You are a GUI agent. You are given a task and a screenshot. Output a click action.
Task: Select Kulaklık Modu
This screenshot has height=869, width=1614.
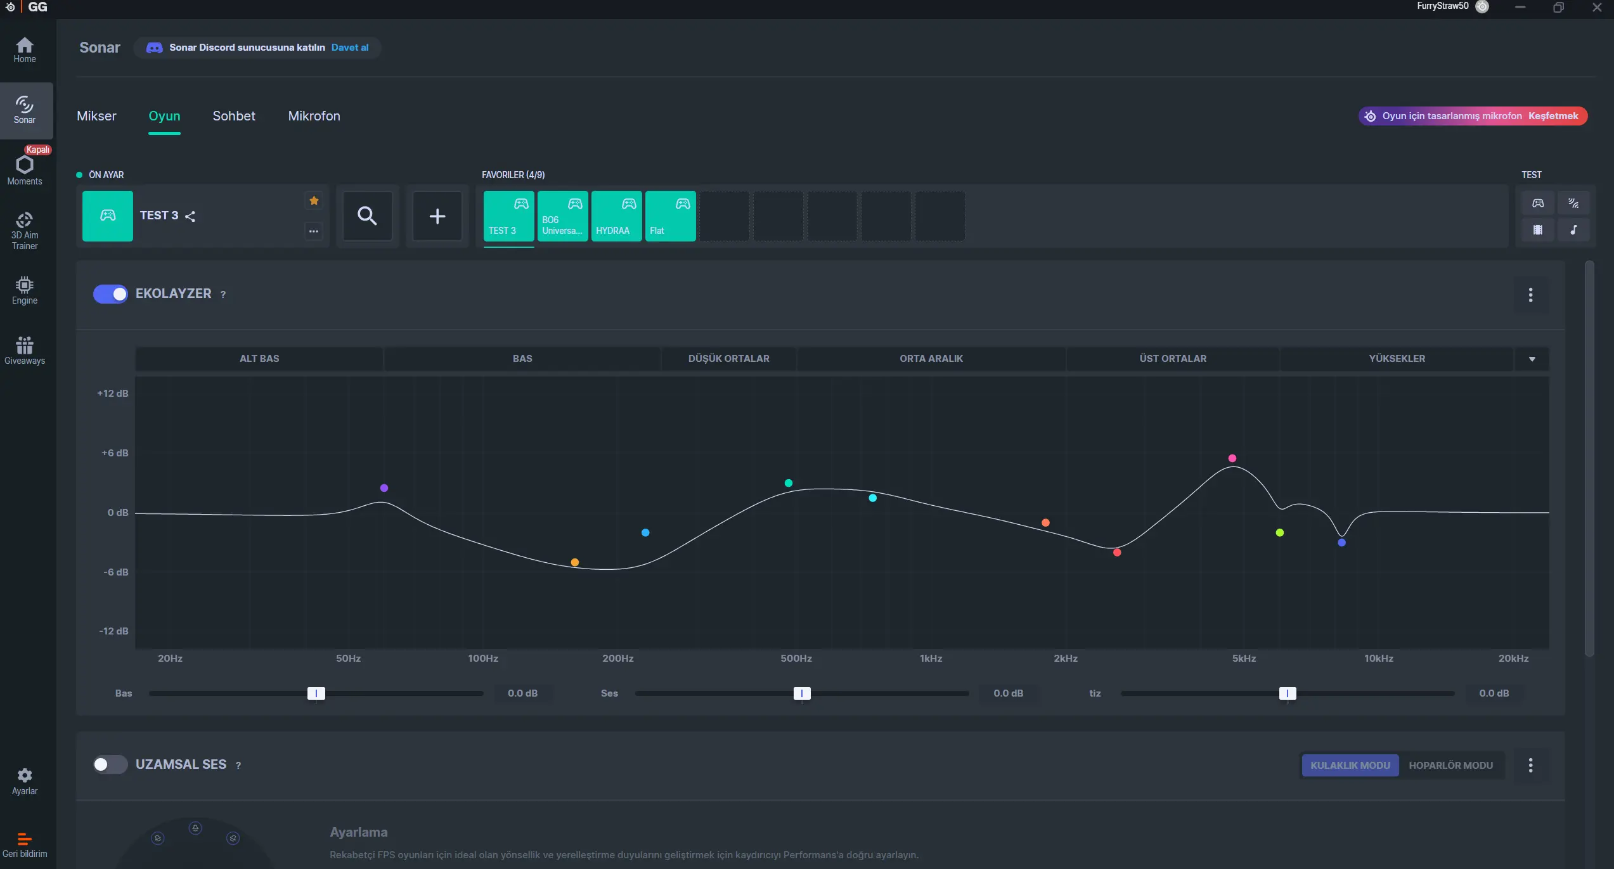point(1350,766)
